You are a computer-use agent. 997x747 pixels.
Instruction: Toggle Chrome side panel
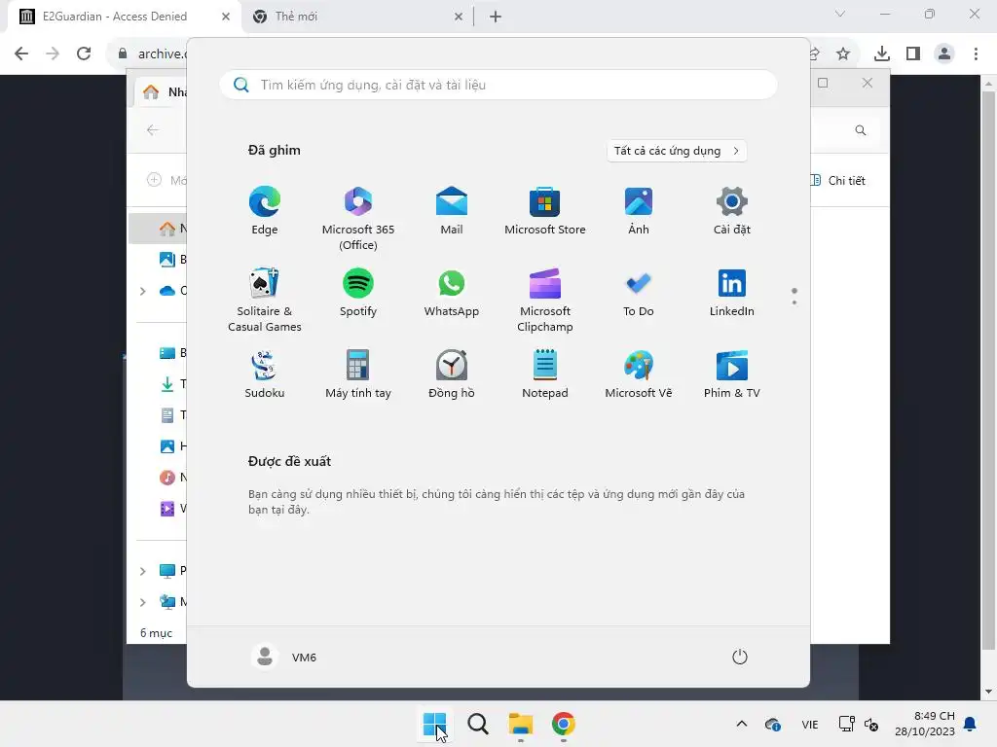[913, 53]
